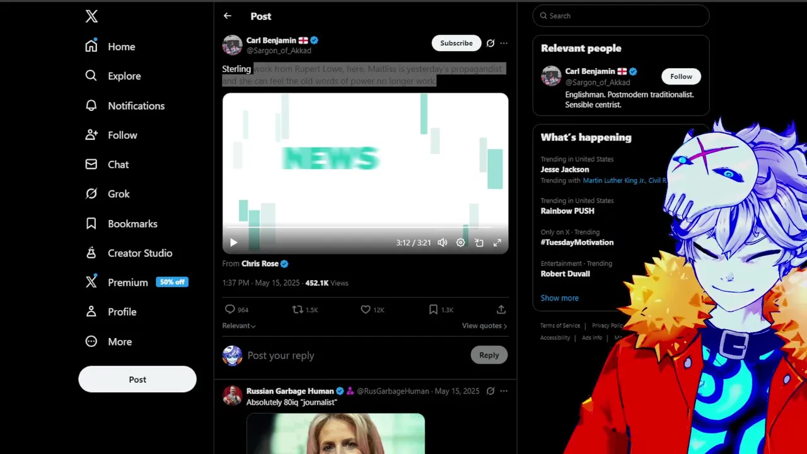This screenshot has width=807, height=454.
Task: Click the reply icon showing 964
Action: [230, 310]
